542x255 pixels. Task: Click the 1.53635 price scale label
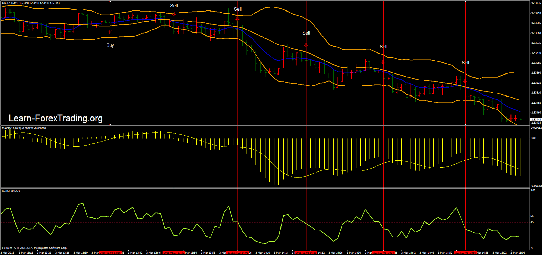pos(536,43)
